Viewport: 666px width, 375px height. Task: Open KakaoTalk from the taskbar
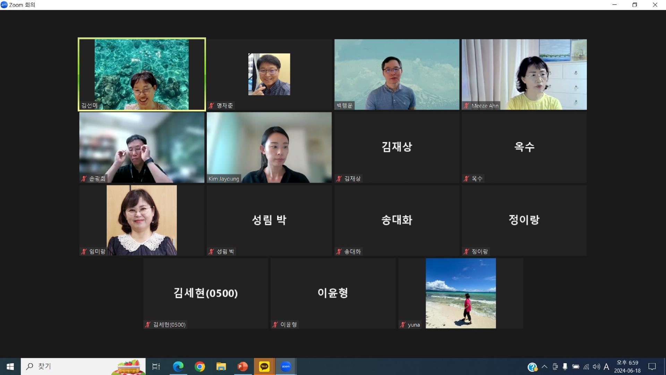click(264, 366)
